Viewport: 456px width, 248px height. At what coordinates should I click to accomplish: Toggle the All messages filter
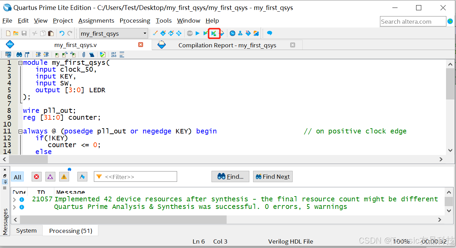[x=18, y=177]
